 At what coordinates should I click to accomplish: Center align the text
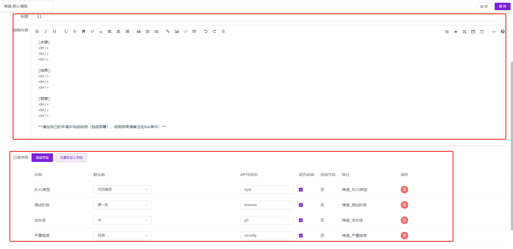pos(118,31)
